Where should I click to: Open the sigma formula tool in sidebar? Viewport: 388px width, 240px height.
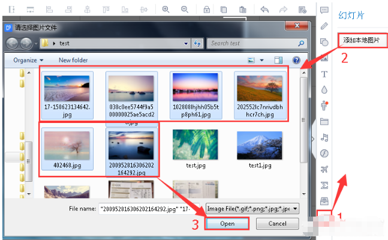[324, 185]
